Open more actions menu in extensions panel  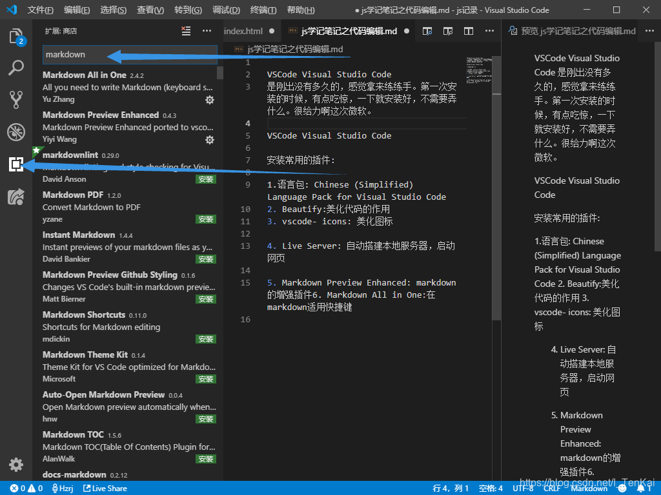pyautogui.click(x=207, y=31)
